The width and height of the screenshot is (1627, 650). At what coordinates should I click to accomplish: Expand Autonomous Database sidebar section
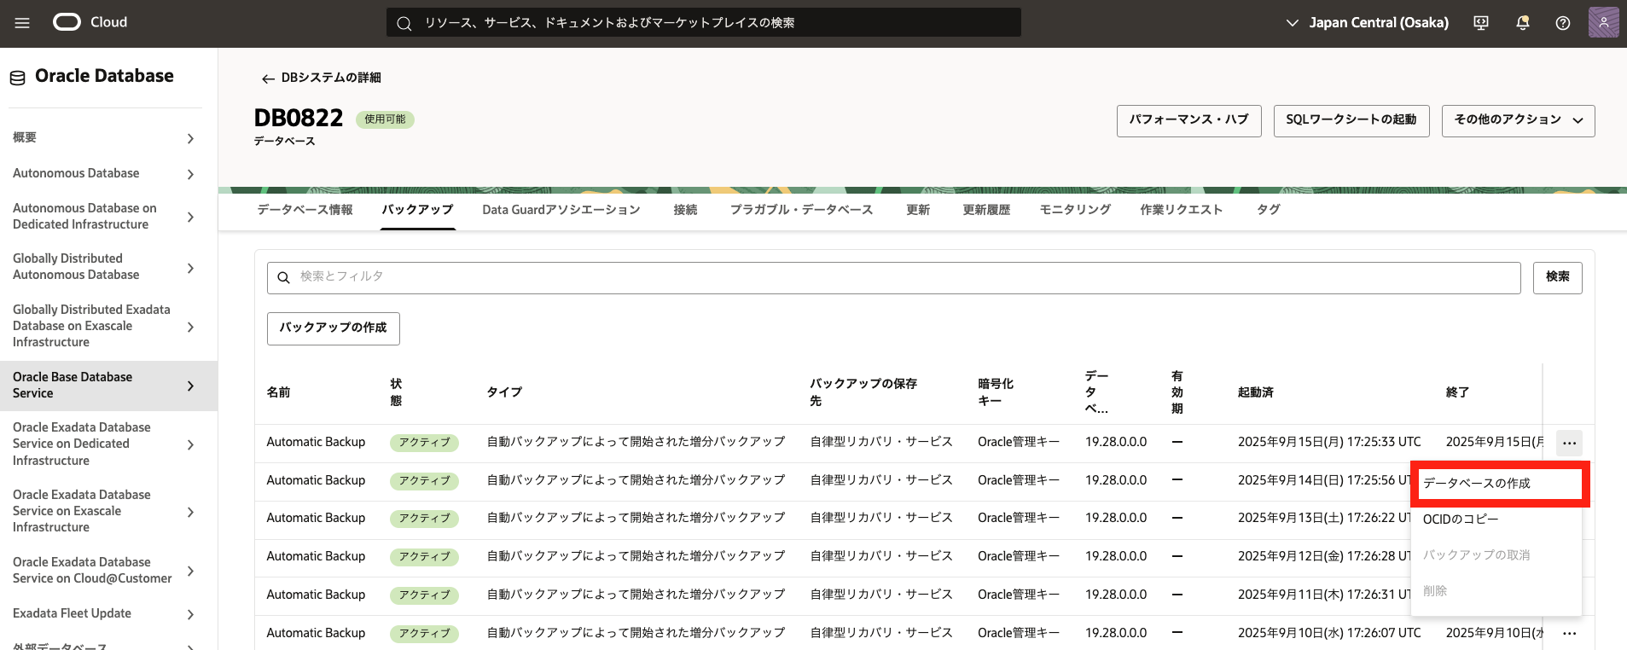click(x=102, y=174)
